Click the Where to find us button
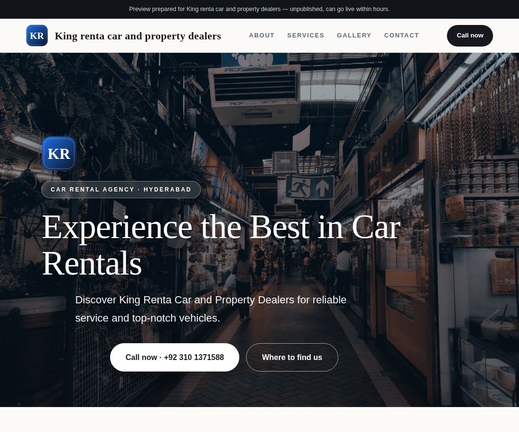 tap(292, 357)
